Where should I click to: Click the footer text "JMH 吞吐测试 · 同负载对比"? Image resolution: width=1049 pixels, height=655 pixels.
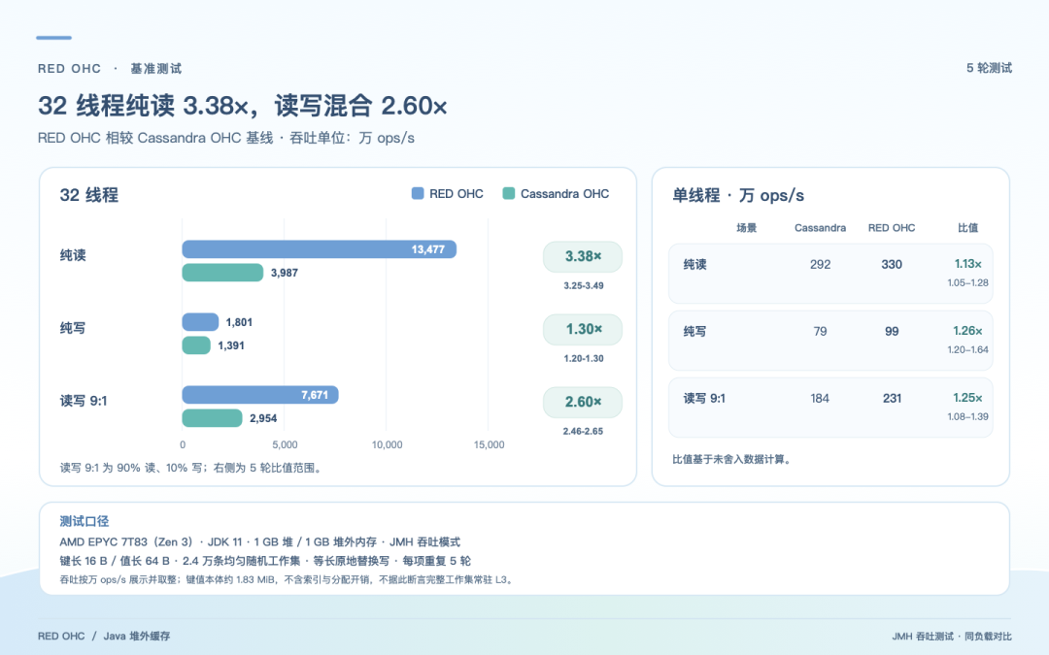[951, 637]
